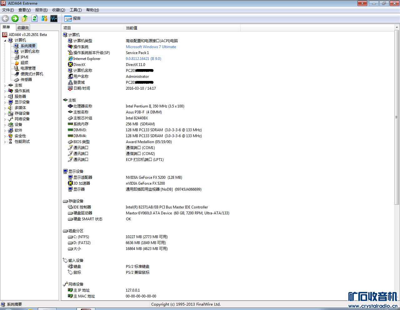
Task: Click the 日期/时间 row icon
Action: pyautogui.click(x=70, y=88)
